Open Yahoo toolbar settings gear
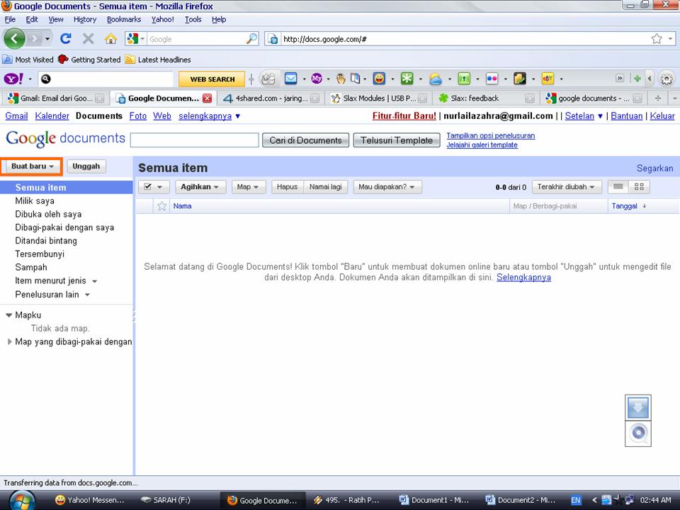Image resolution: width=680 pixels, height=510 pixels. [667, 79]
